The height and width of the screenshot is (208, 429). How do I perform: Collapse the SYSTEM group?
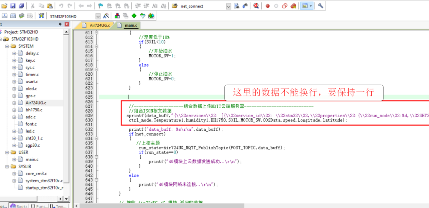7,46
